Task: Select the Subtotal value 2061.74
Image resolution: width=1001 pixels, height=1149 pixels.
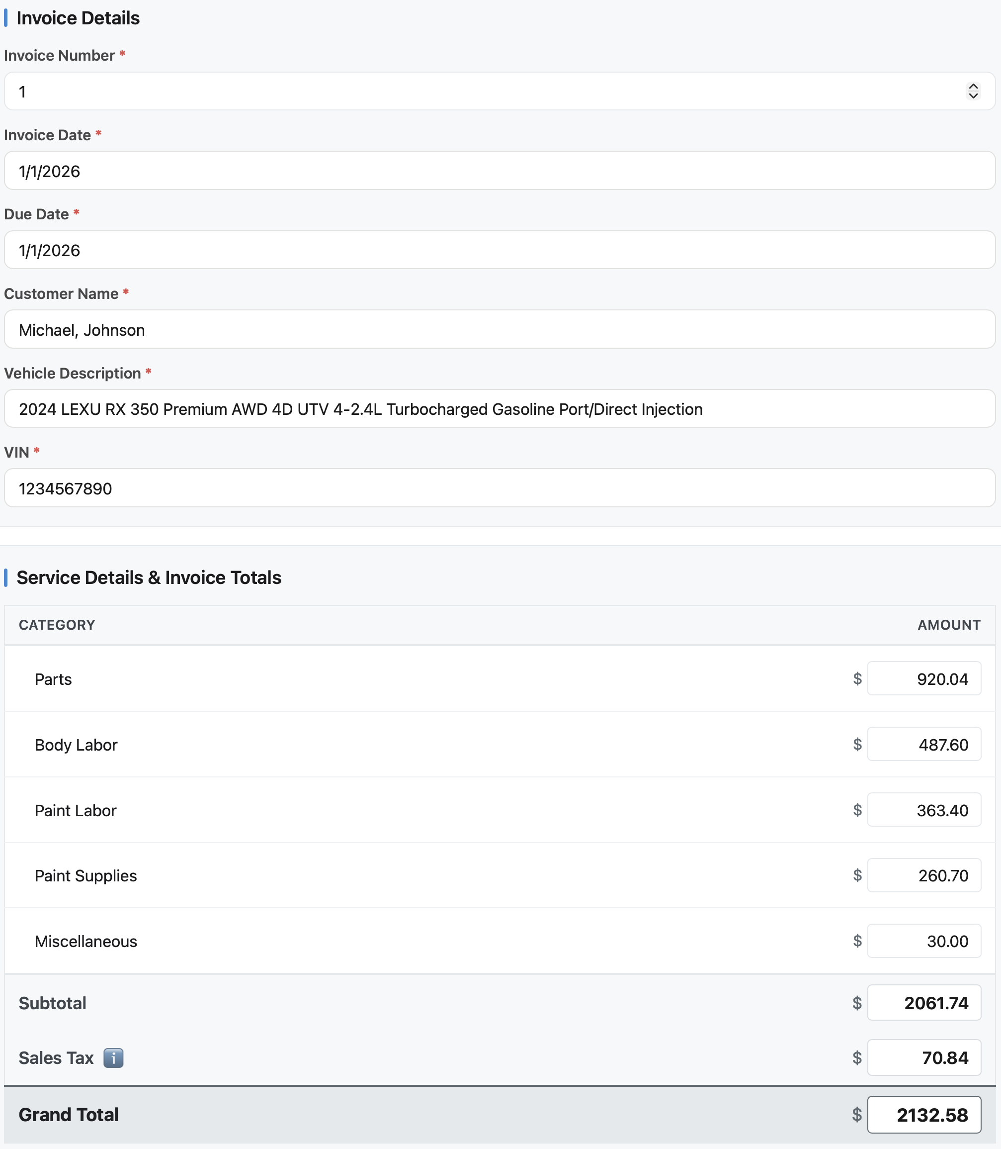Action: coord(924,1002)
